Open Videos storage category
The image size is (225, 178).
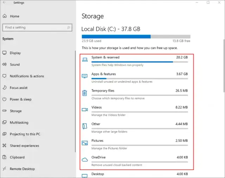tap(135, 111)
